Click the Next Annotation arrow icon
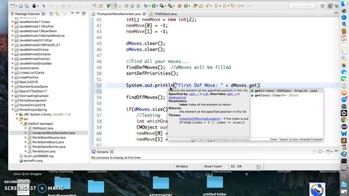Screen dimensions: 349x196 click(216, 6)
